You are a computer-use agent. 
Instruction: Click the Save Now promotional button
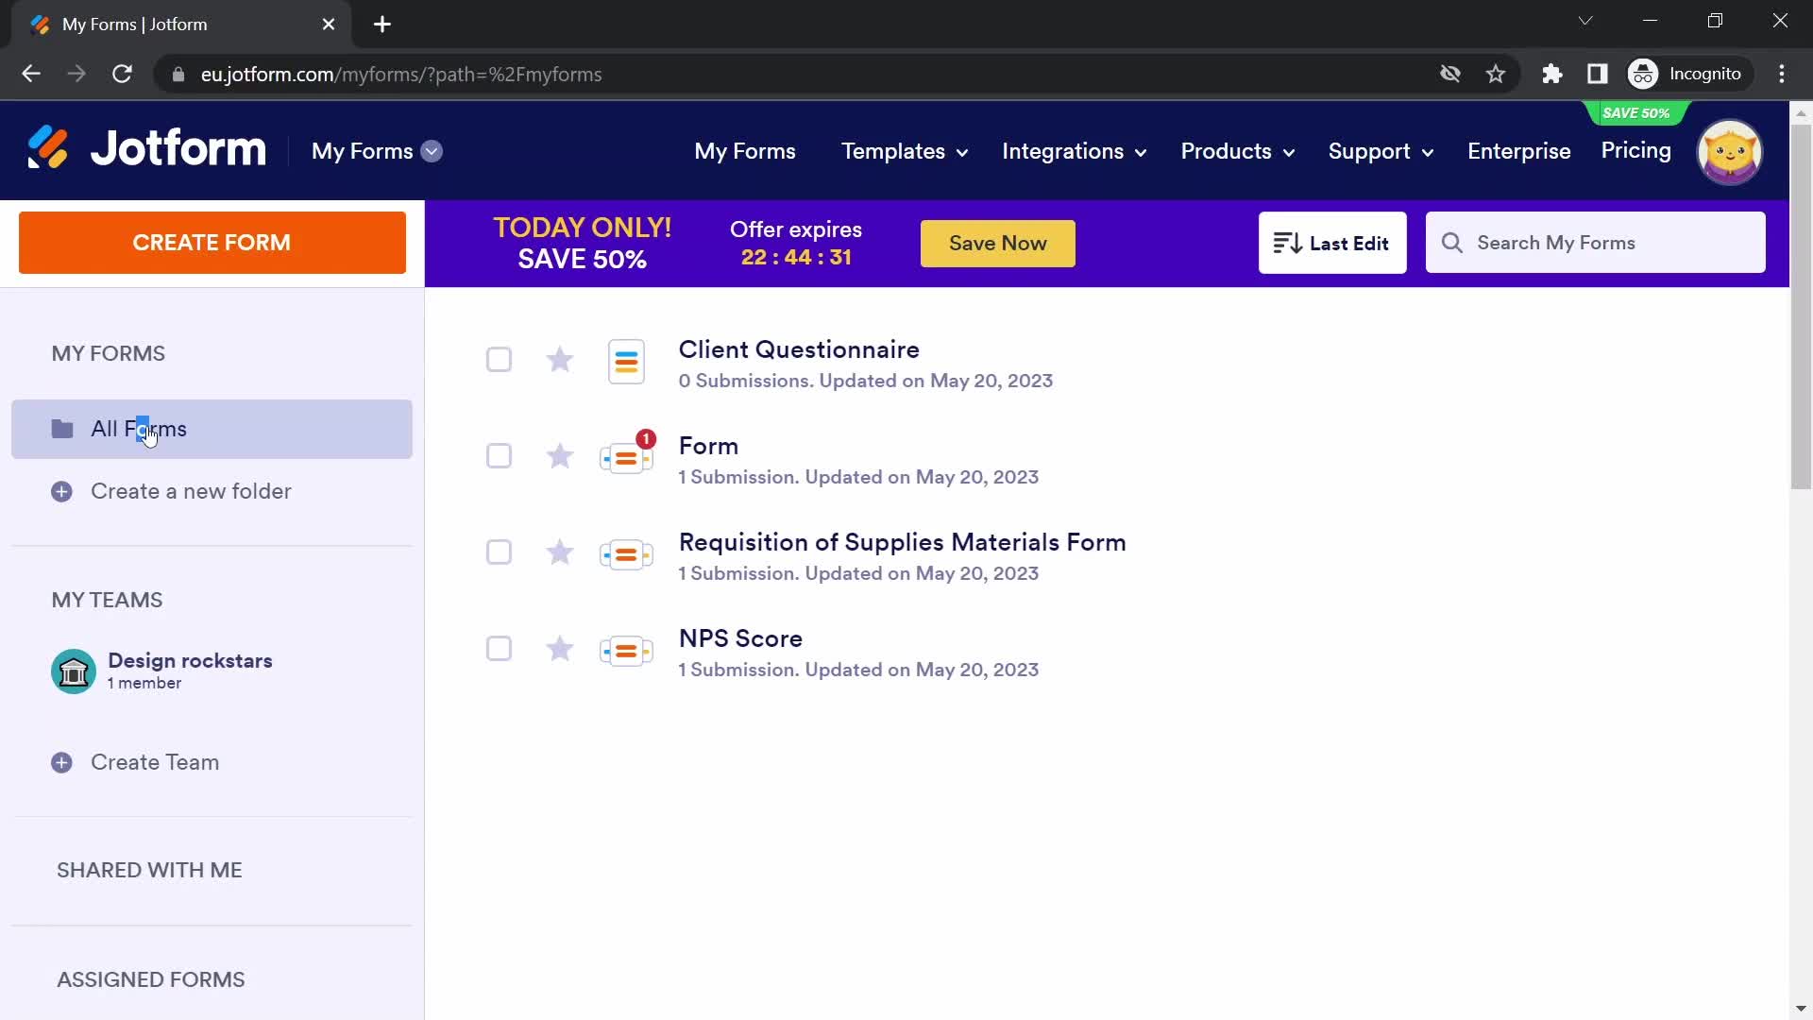(x=996, y=243)
